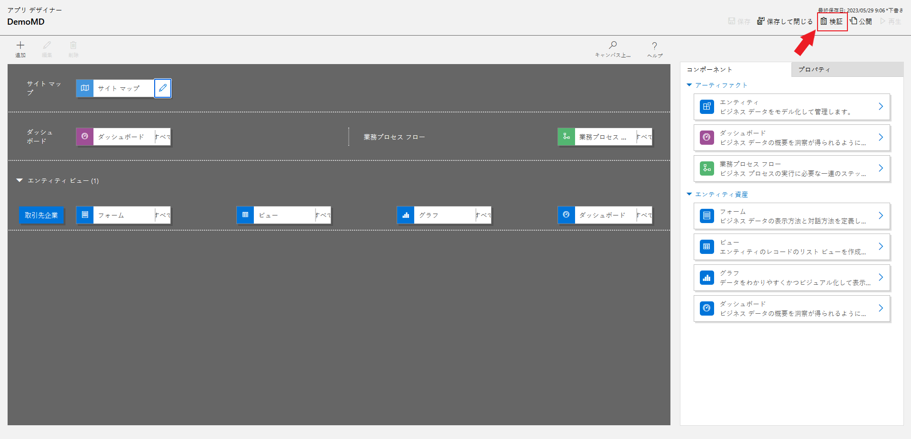The image size is (911, 439).
Task: Select the ビュー grid icon in entity row
Action: (x=245, y=215)
